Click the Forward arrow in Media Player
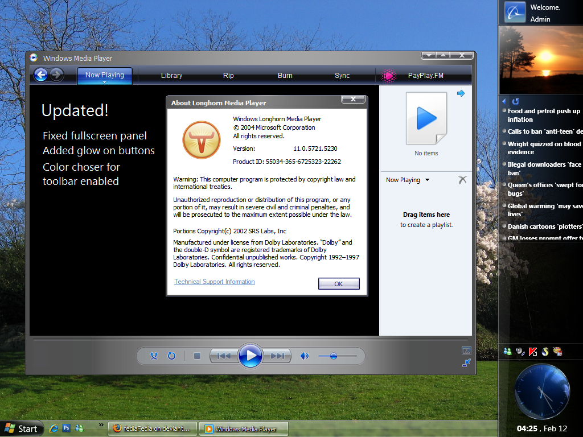The width and height of the screenshot is (583, 437). pos(56,75)
